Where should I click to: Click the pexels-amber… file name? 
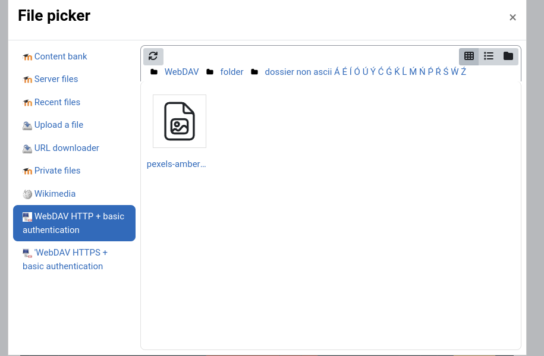(176, 164)
